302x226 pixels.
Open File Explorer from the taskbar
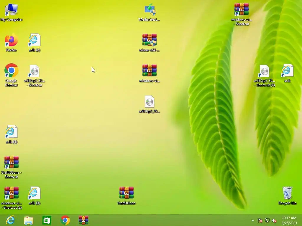29,220
